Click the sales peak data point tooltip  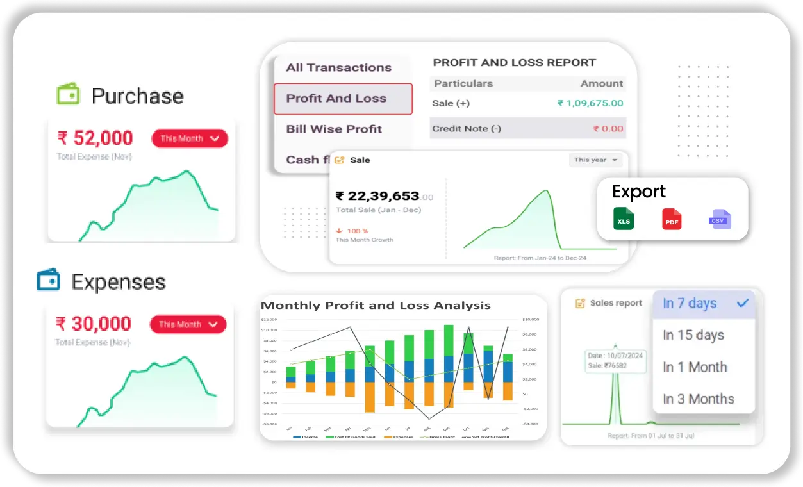pyautogui.click(x=616, y=360)
